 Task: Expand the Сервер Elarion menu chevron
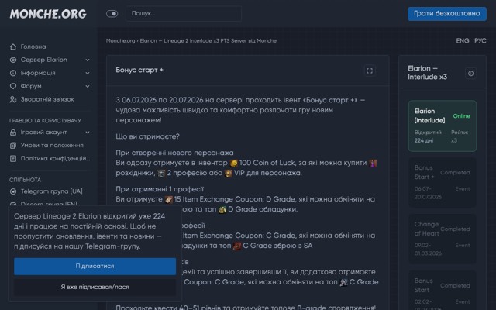click(88, 60)
